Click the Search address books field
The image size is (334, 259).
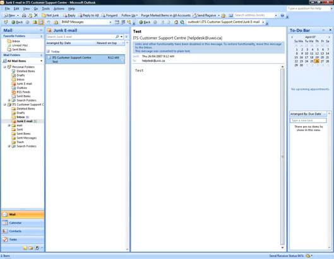pos(254,15)
